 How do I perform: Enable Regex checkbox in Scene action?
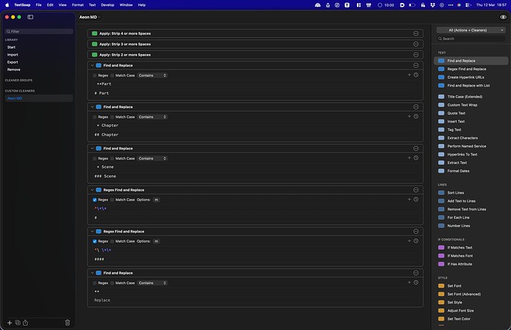(x=95, y=158)
